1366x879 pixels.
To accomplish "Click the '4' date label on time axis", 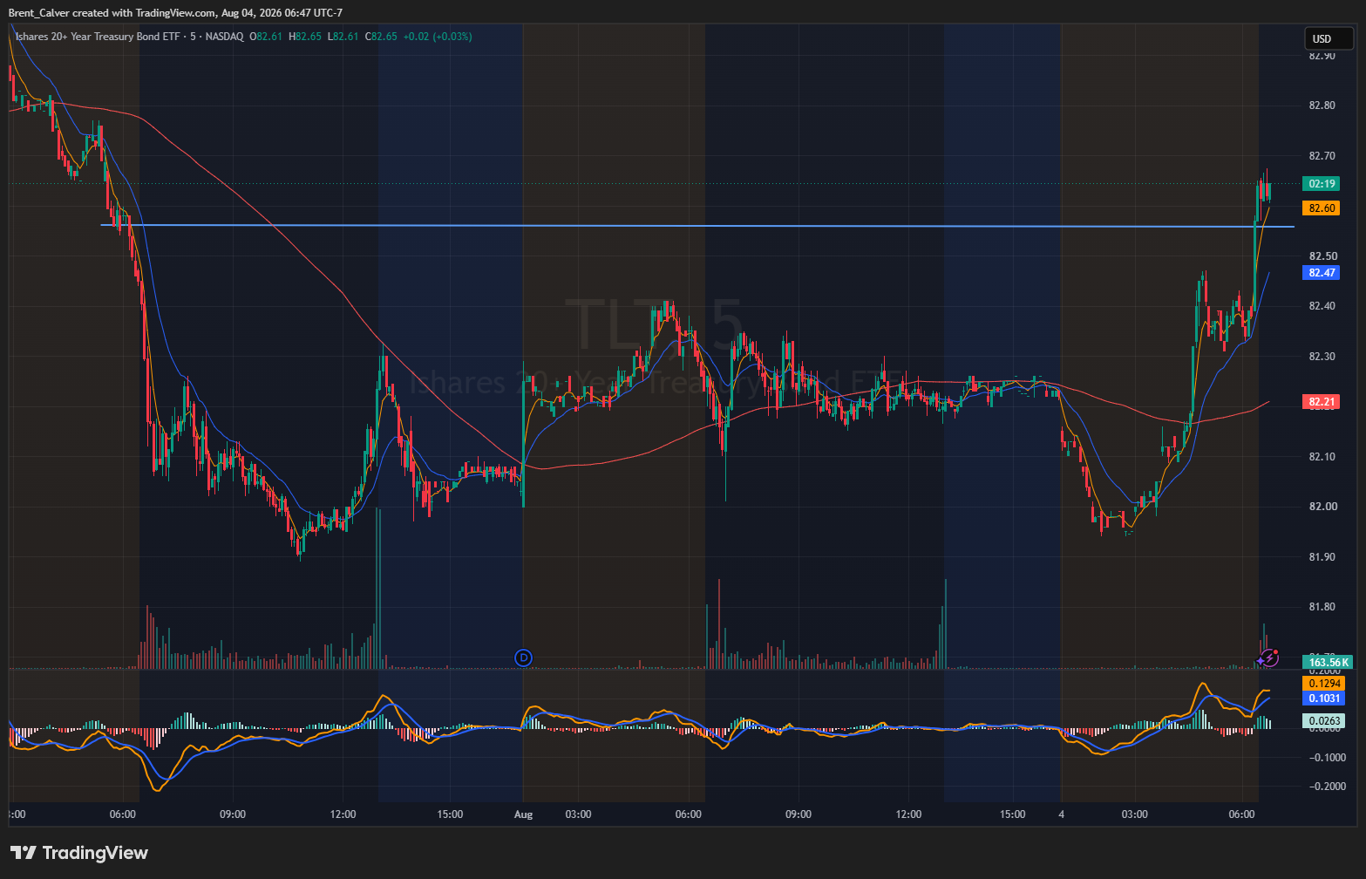I will coord(1061,814).
